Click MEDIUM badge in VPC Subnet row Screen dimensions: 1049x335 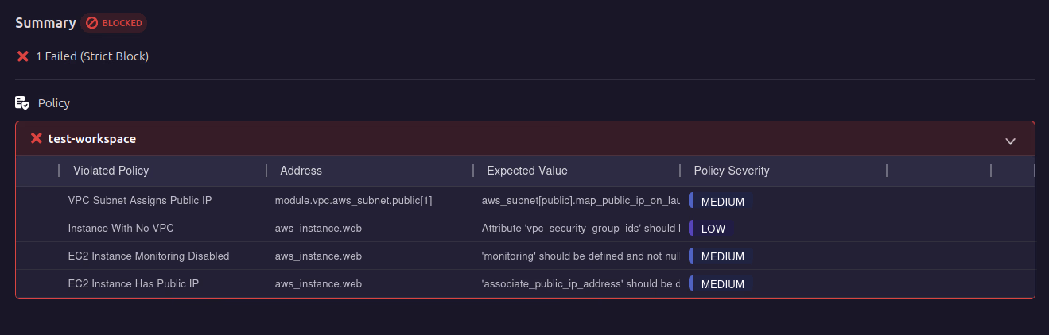pyautogui.click(x=721, y=201)
